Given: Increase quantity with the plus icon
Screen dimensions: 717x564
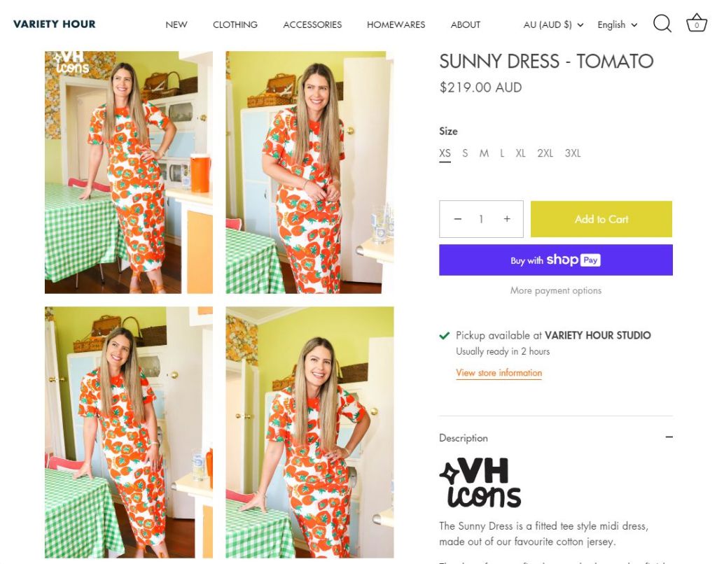Looking at the screenshot, I should click(507, 219).
